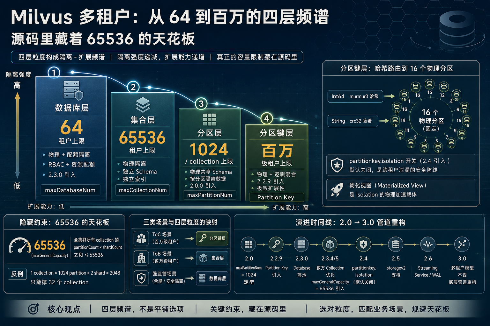Click the database icon above timeline 2.3.0
Image resolution: width=490 pixels, height=326 pixels.
(301, 244)
